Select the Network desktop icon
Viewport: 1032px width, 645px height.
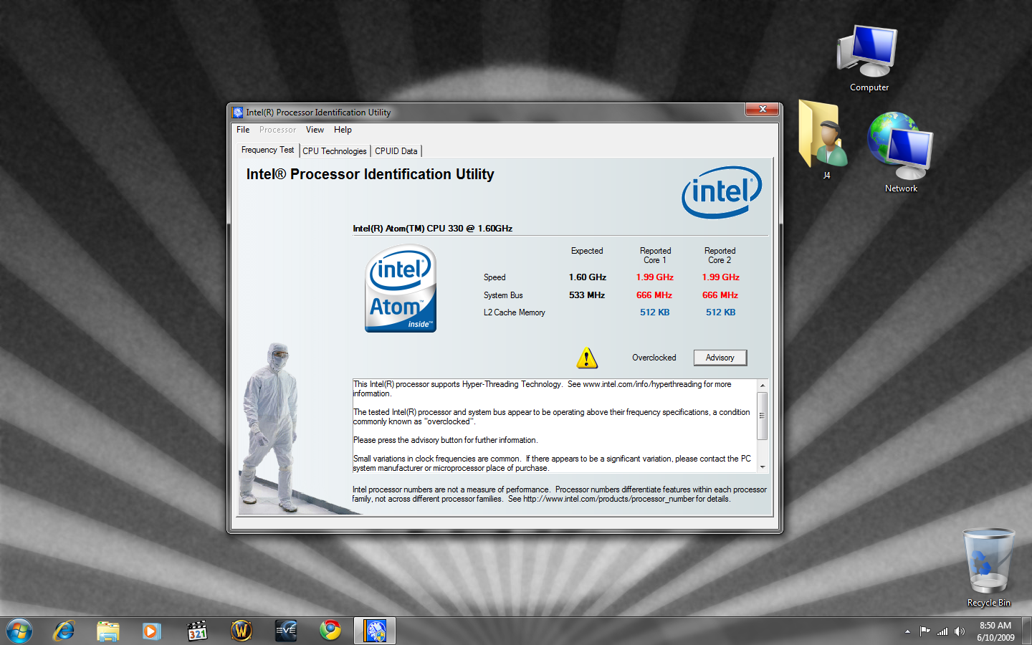click(901, 152)
